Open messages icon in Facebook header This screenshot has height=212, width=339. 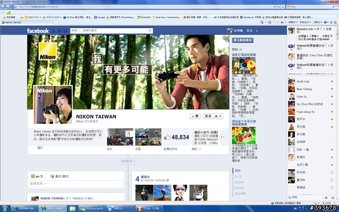(x=59, y=31)
